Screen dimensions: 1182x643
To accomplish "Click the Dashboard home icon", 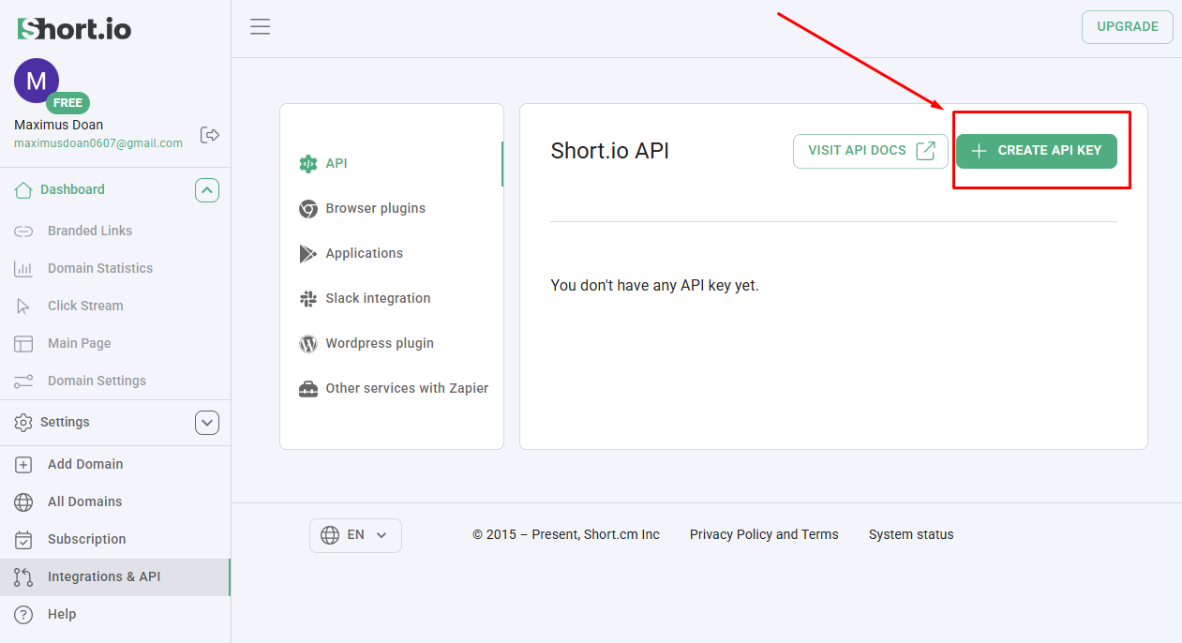I will click(23, 190).
